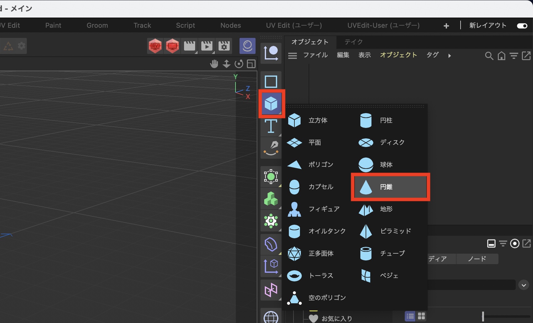Click the search icon in the Object Manager
This screenshot has width=533, height=323.
tap(489, 56)
